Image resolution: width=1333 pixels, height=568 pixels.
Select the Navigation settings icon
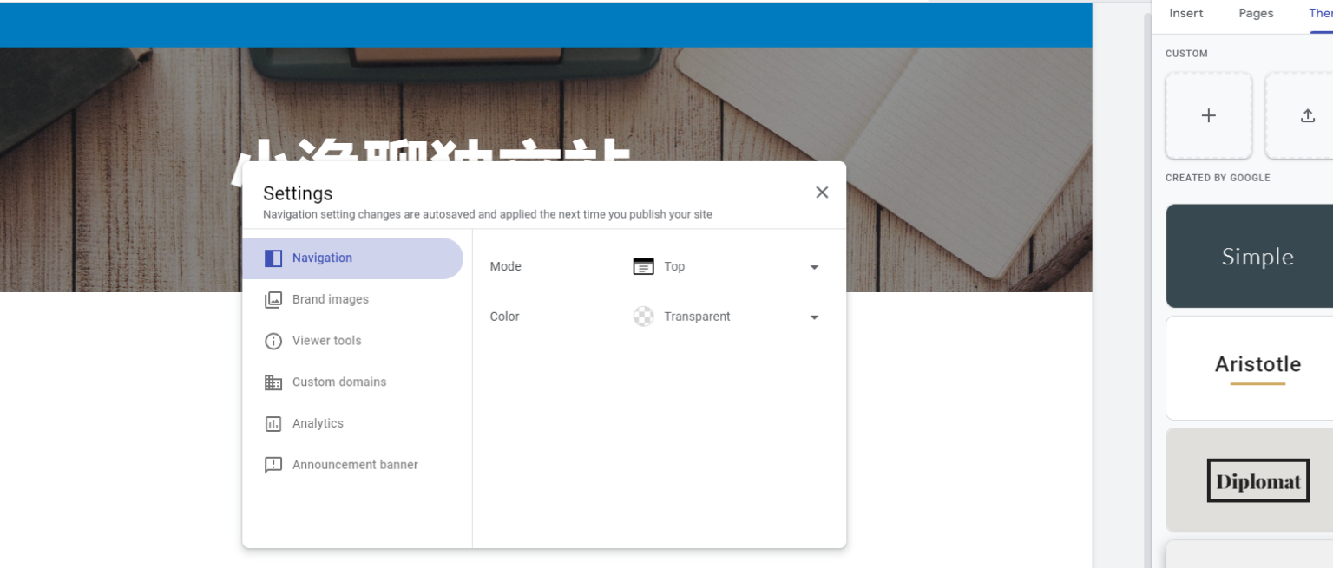tap(273, 258)
